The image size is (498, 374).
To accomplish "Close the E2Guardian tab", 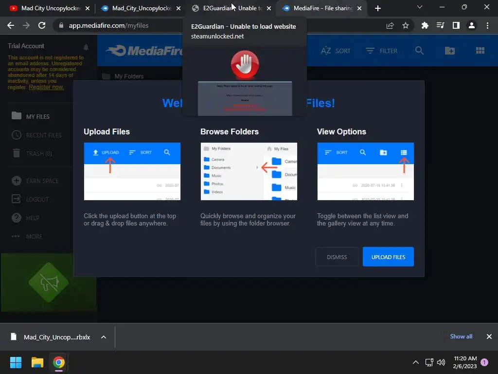I will [x=269, y=8].
